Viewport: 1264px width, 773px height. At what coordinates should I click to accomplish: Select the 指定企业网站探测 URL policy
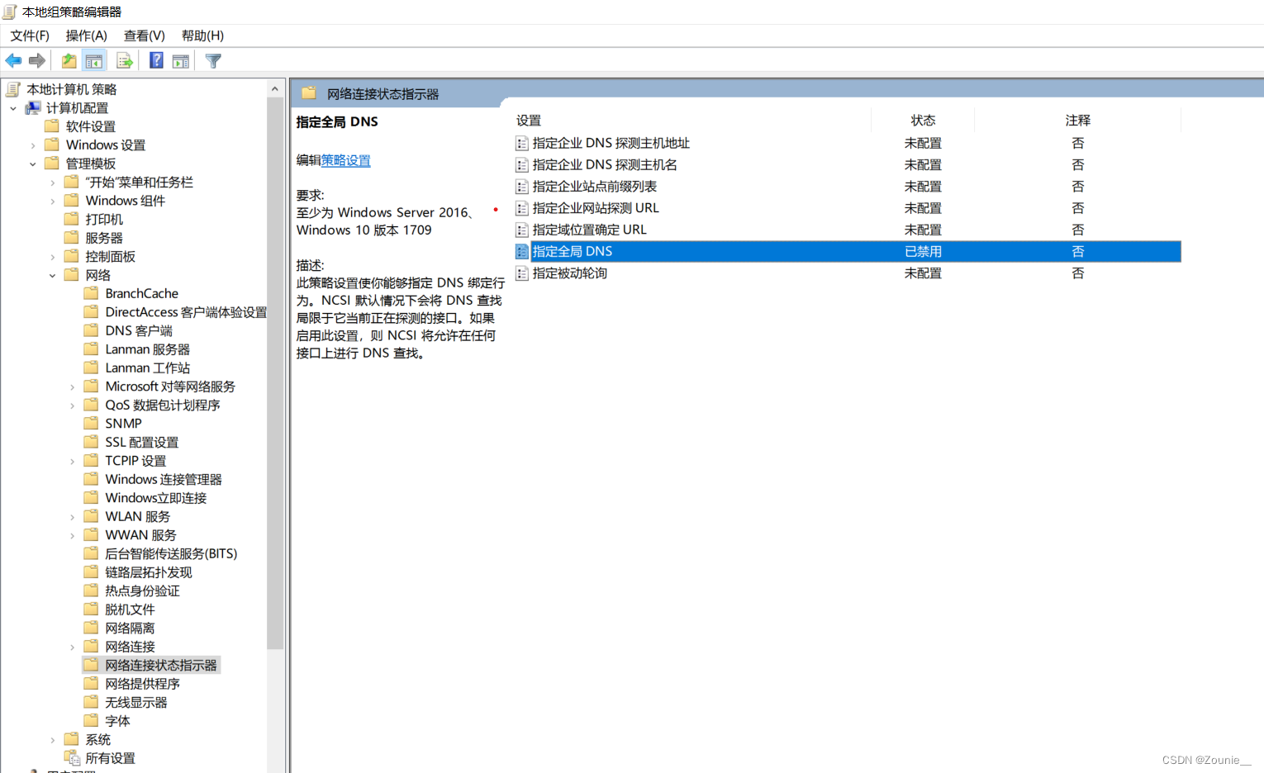596,208
